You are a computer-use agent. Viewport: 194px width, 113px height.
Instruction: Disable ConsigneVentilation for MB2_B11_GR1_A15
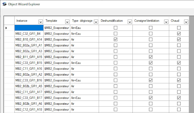(151, 57)
